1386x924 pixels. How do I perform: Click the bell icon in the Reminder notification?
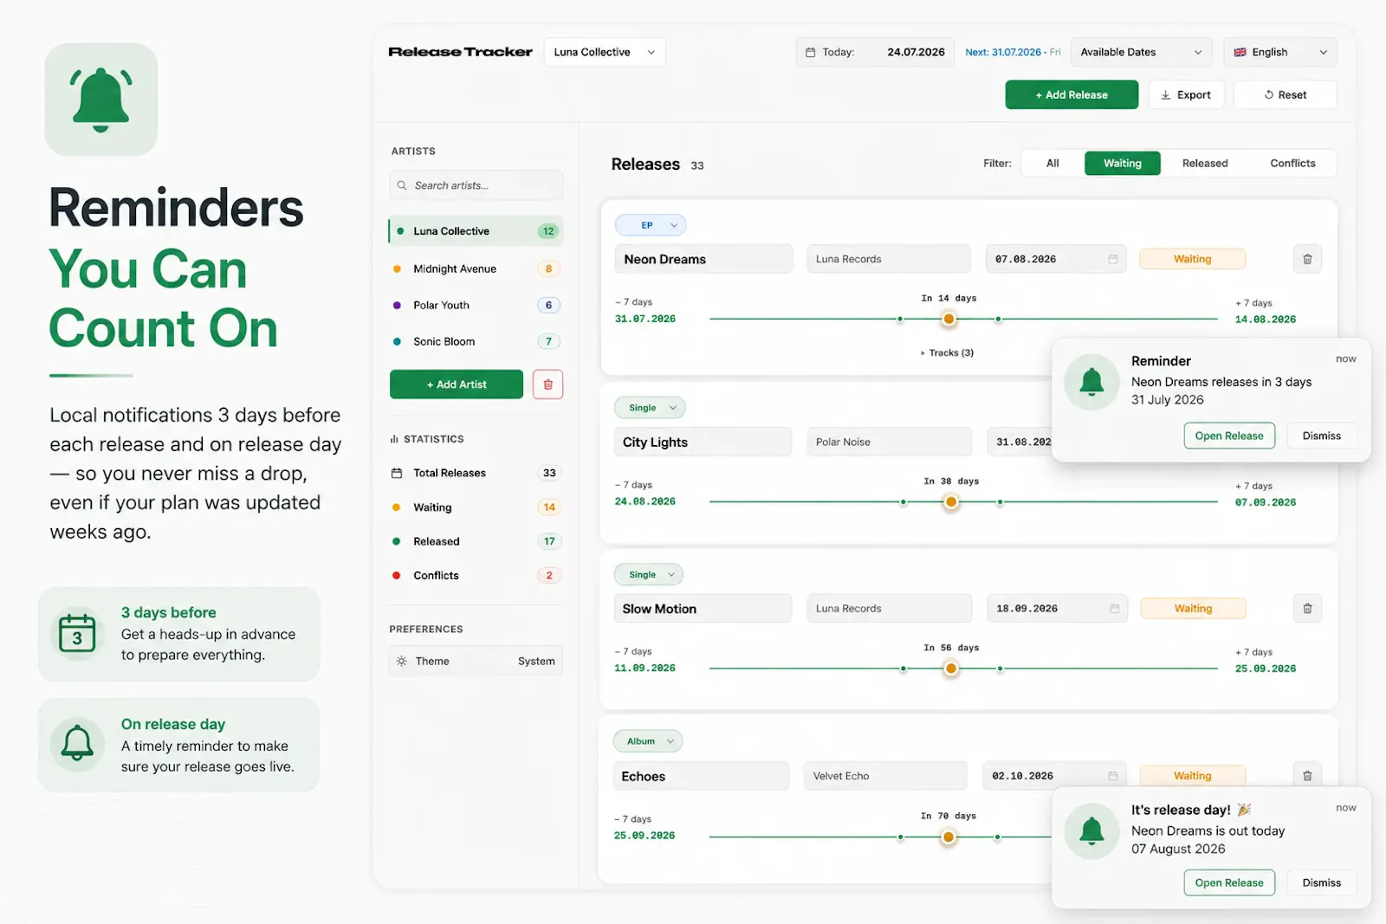[1091, 382]
